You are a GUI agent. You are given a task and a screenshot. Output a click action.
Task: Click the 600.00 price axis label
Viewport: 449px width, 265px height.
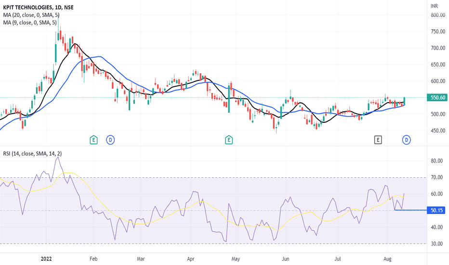pos(438,81)
